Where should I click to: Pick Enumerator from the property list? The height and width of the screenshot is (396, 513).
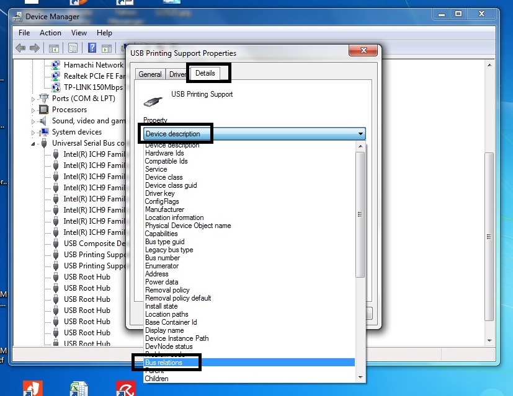coord(249,266)
